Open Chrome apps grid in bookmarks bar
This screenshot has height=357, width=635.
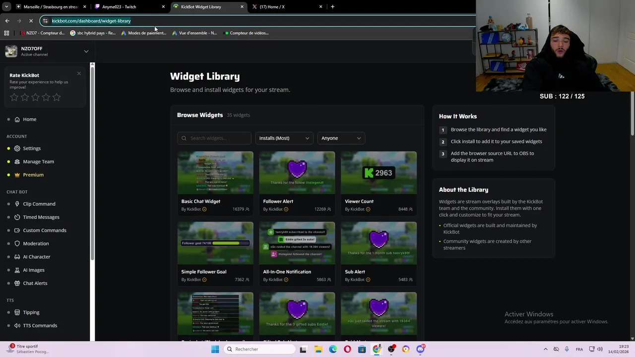pos(6,33)
